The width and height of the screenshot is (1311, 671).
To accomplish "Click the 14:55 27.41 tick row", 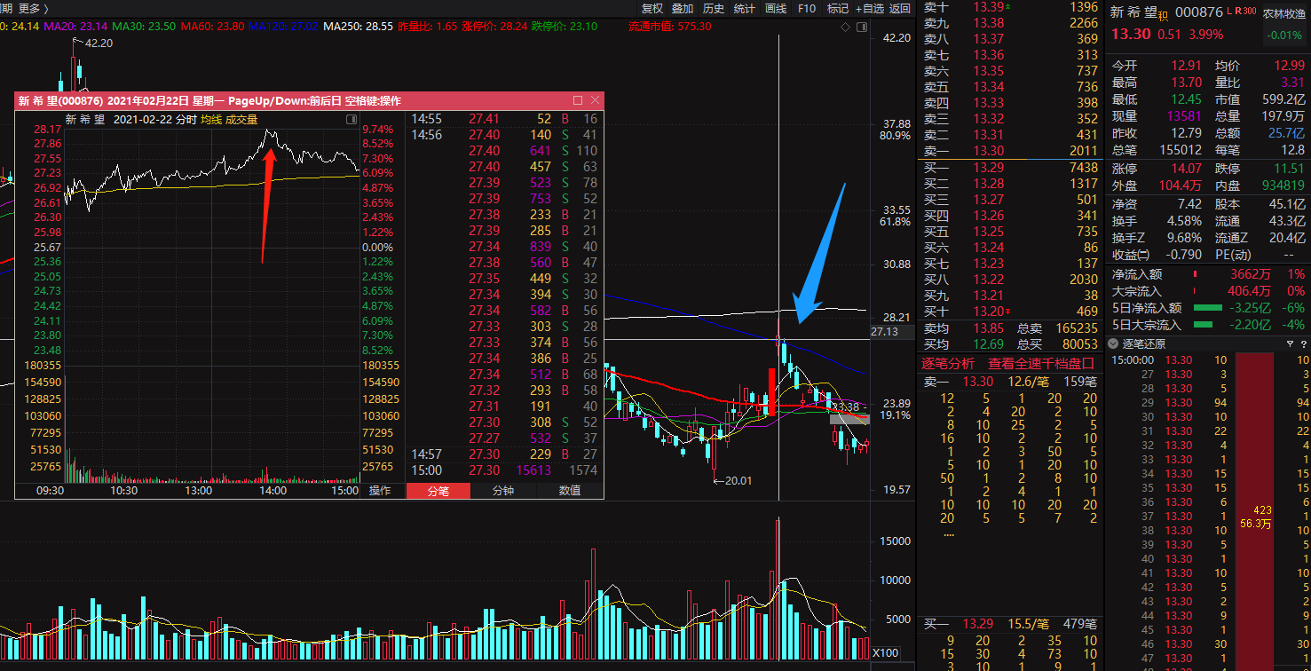I will point(504,119).
